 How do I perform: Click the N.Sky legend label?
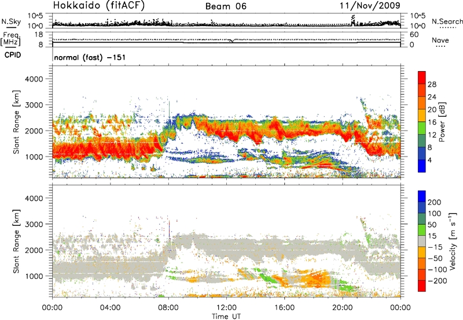11,21
